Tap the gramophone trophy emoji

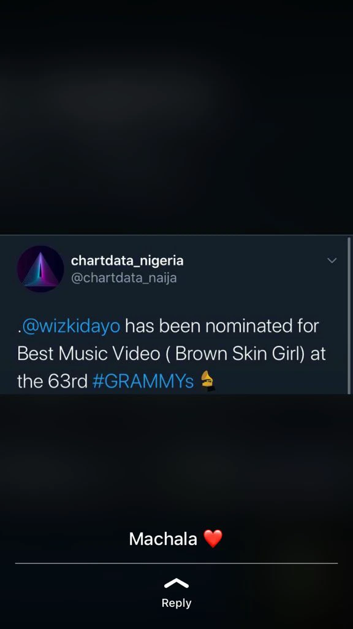[208, 381]
